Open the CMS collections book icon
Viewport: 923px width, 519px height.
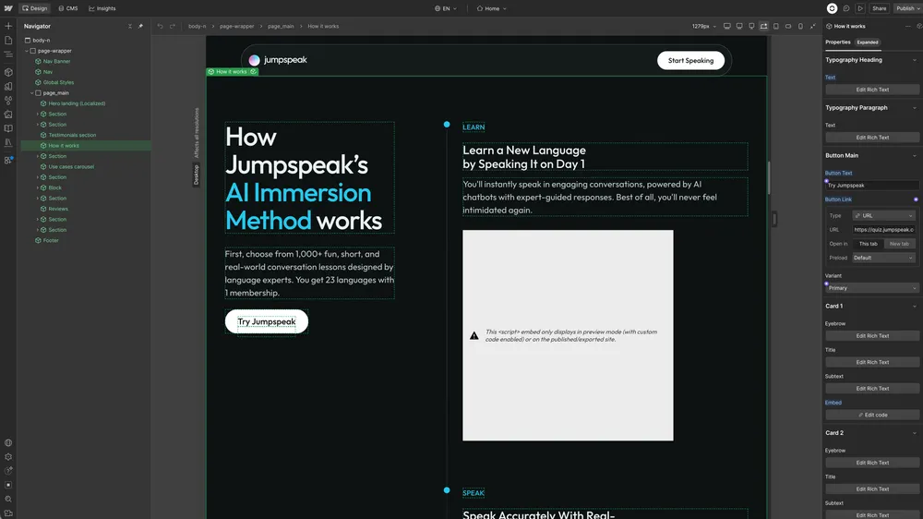8,128
